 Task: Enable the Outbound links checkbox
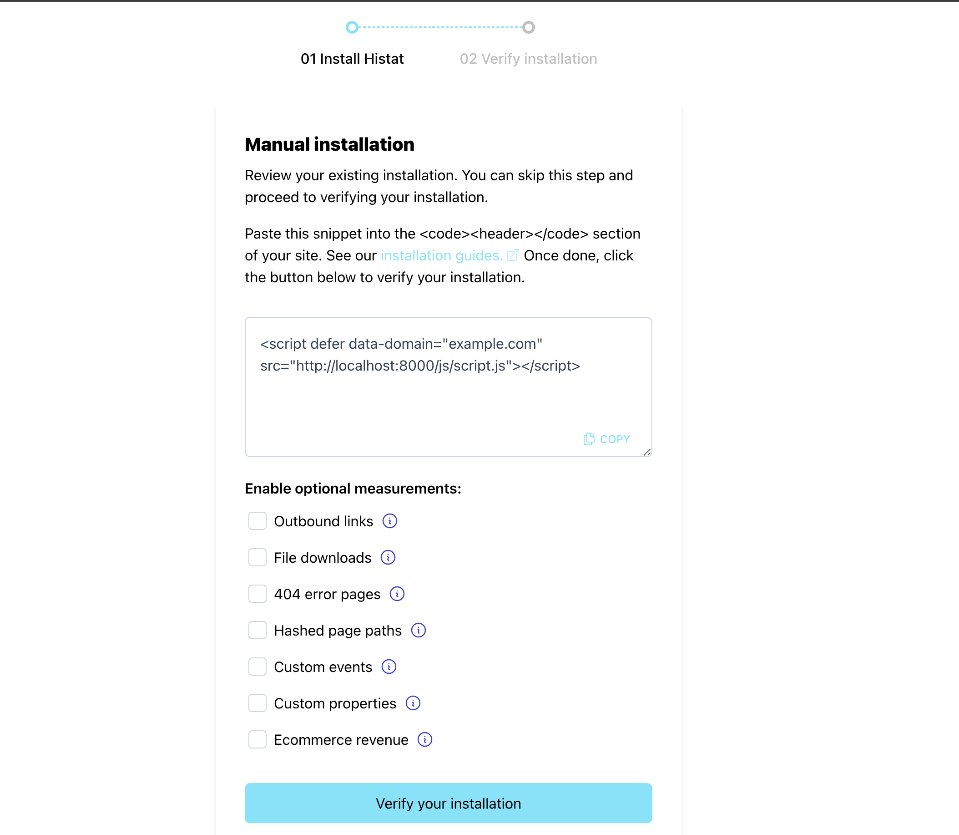coord(256,521)
